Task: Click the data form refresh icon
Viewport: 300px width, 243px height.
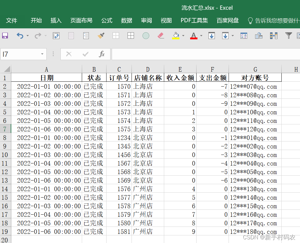Action: tap(259, 36)
